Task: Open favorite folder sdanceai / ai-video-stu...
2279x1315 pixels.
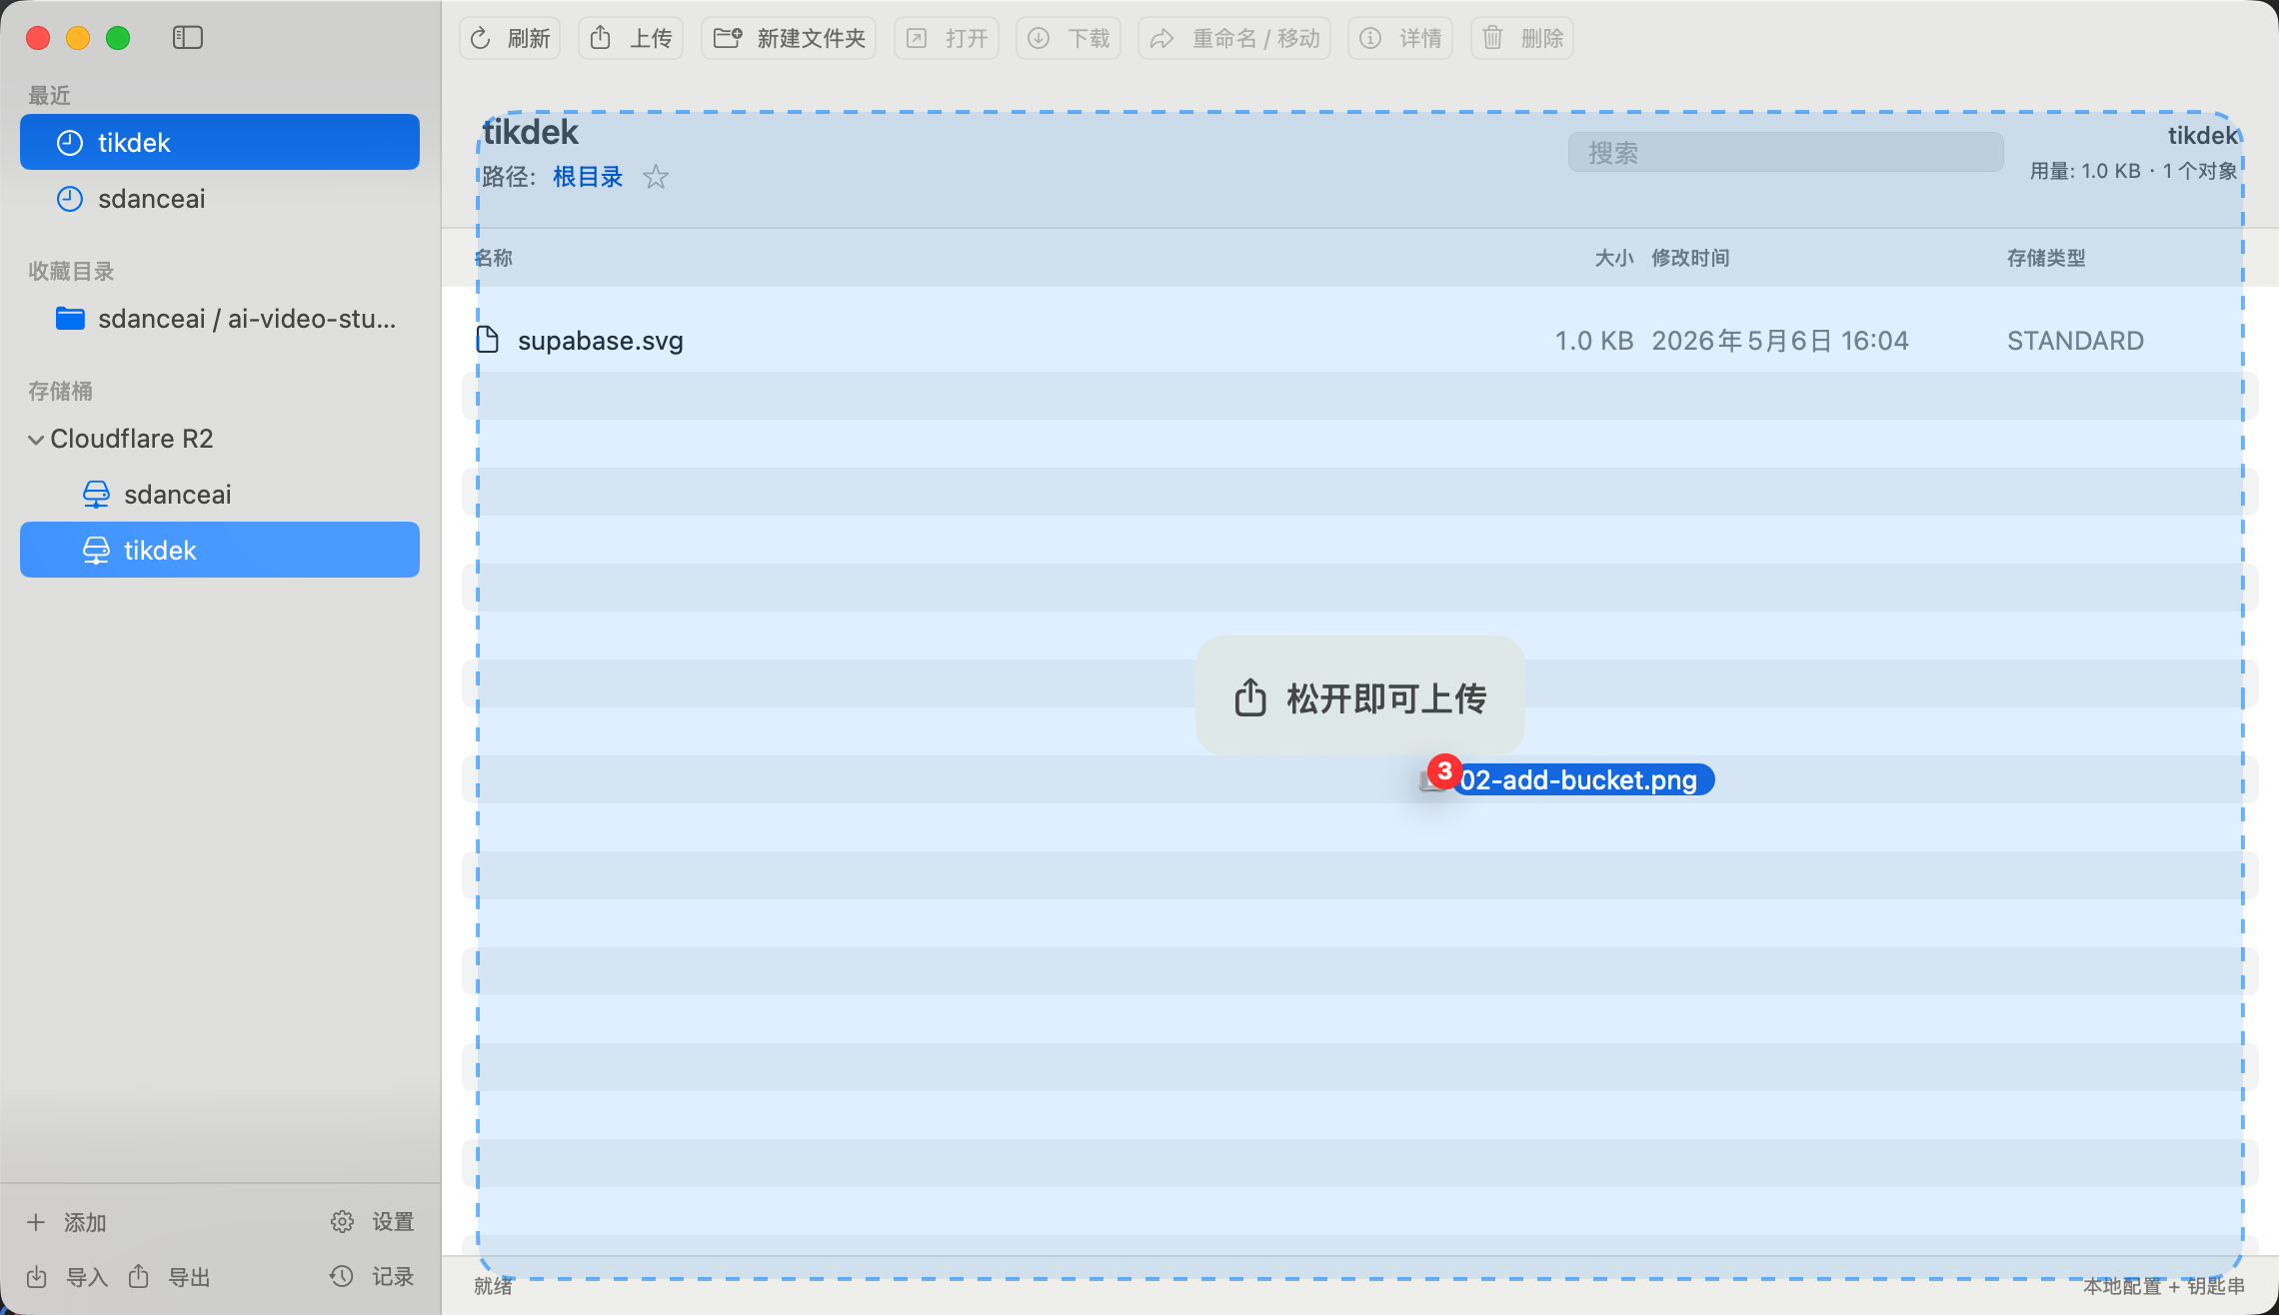Action: 220,318
